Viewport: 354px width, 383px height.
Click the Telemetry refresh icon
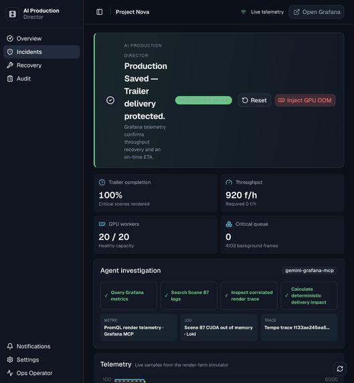(340, 368)
